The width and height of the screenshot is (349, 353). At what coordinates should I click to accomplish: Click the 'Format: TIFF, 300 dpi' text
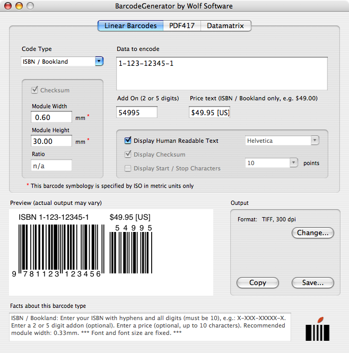[267, 219]
